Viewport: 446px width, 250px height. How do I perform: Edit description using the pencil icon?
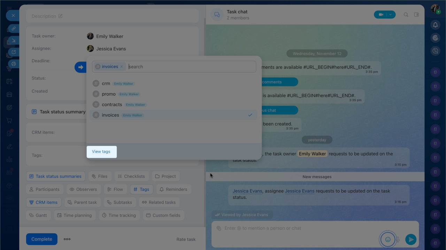point(61,16)
